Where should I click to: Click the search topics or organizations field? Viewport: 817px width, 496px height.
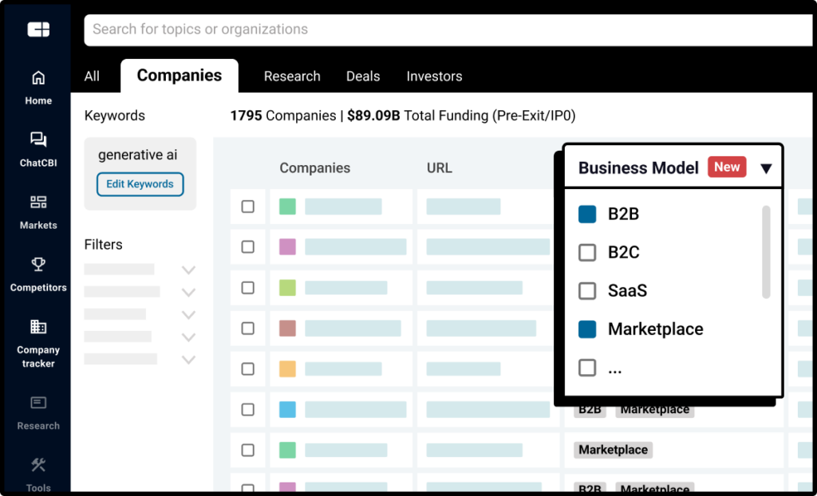coord(447,30)
